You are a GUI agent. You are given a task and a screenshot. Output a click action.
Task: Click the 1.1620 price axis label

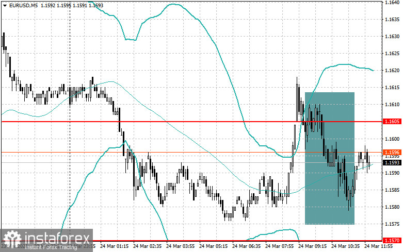point(392,70)
